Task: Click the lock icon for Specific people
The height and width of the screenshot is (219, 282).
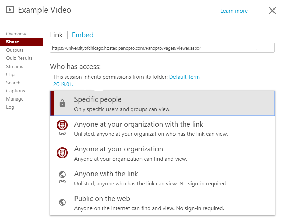Action: (x=62, y=103)
